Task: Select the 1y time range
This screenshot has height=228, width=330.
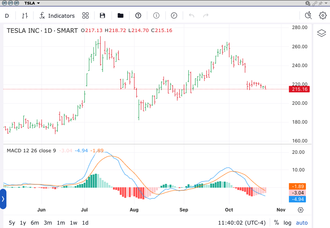Action: tap(23, 223)
